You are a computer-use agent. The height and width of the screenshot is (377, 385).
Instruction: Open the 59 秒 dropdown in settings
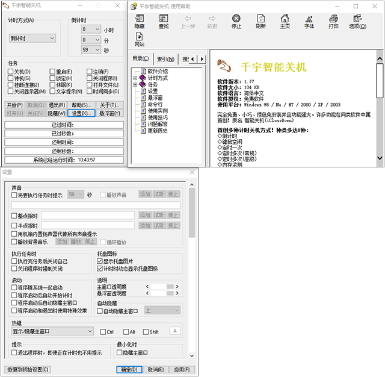point(76,195)
